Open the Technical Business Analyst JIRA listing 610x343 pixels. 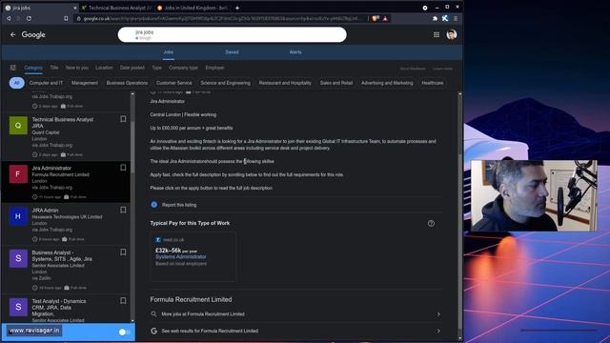tap(66, 136)
